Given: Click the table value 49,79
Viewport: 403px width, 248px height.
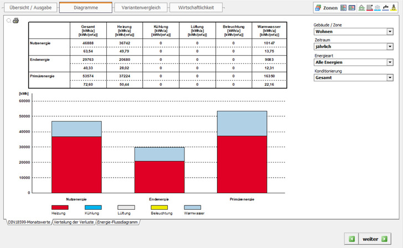Looking at the screenshot, I should (125, 51).
